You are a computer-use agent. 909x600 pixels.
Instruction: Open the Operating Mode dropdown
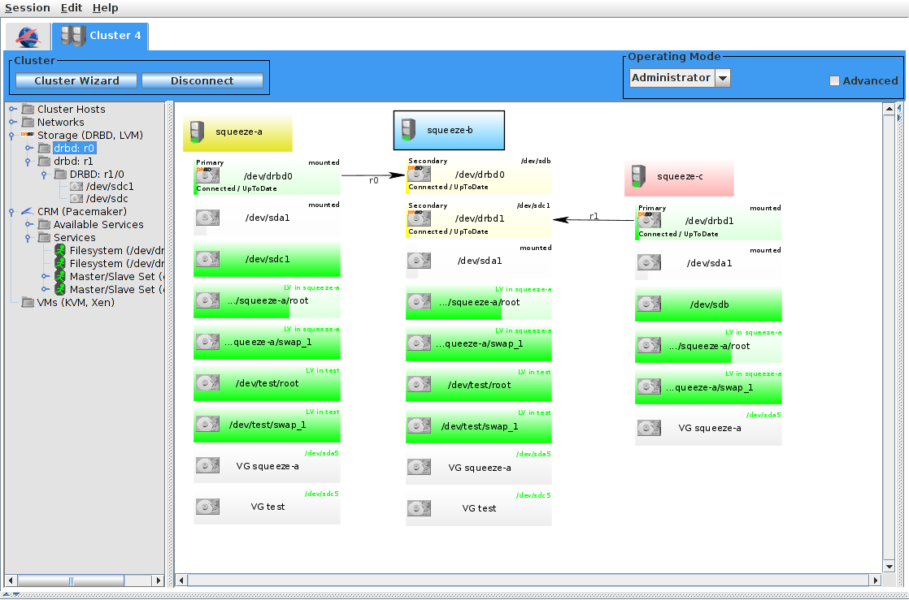tap(723, 78)
